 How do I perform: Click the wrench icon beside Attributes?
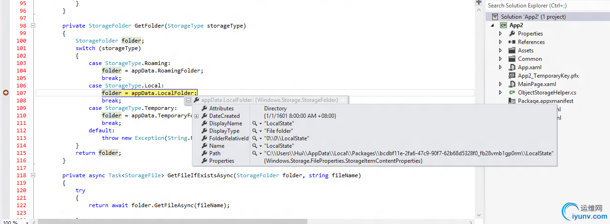(x=204, y=108)
